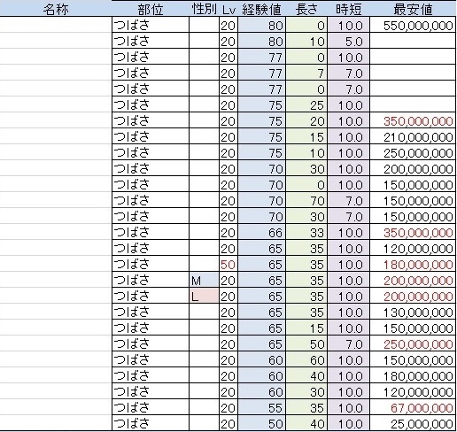
Task: Select the 名称 column header
Action: pyautogui.click(x=56, y=10)
